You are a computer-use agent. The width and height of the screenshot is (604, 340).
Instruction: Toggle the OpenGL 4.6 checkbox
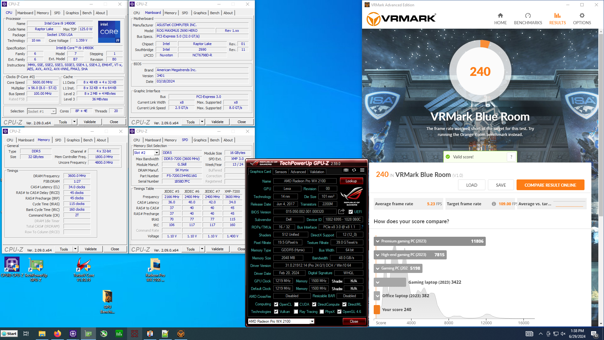pos(339,312)
